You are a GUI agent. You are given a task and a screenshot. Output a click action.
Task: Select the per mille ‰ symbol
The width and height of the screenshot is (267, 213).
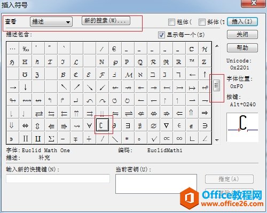[26, 49]
